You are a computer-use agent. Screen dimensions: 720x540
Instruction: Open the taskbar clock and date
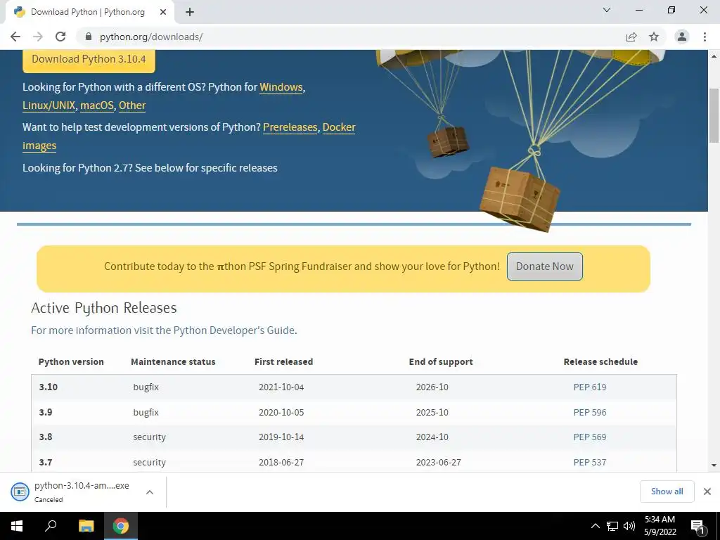click(x=660, y=526)
